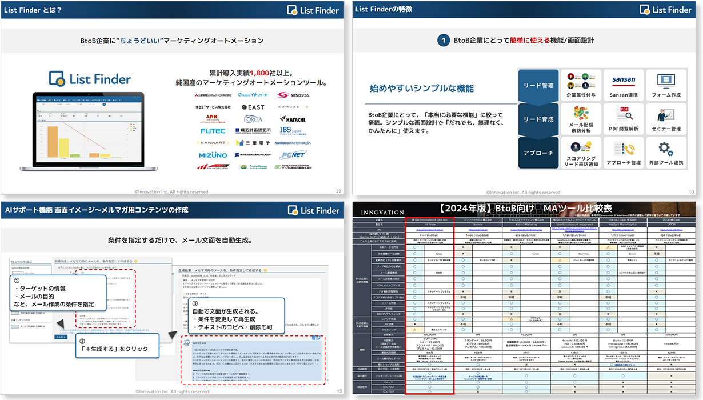This screenshot has width=703, height=400.
Task: Click the スコアリング リード来訪通知 icon
Action: [581, 149]
